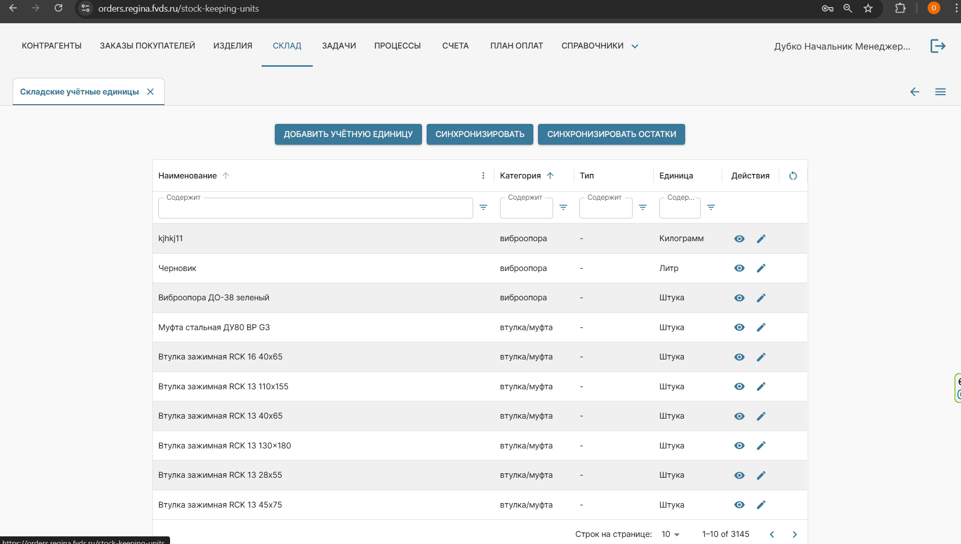Image resolution: width=961 pixels, height=544 pixels.
Task: Open the Наименование column options menu
Action: point(483,176)
